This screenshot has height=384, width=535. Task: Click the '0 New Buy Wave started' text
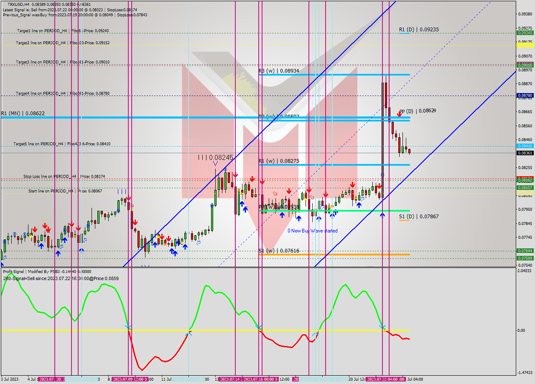[313, 231]
